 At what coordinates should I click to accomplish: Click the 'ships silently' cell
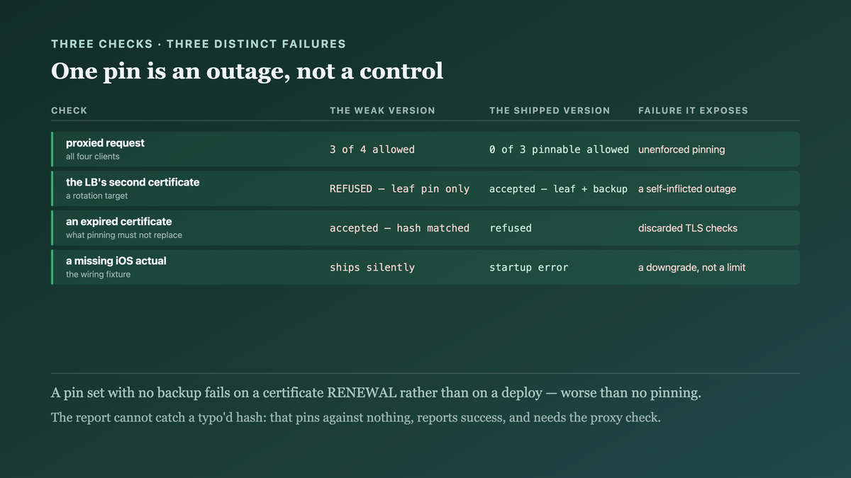pyautogui.click(x=372, y=268)
